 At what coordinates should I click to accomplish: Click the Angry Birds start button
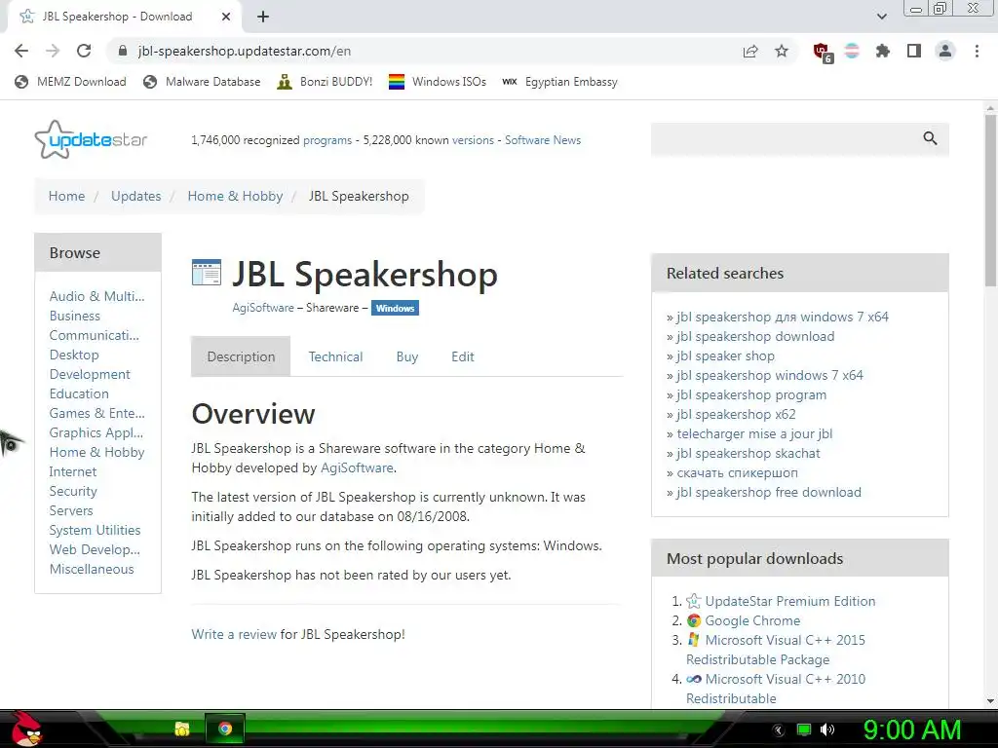pos(26,729)
